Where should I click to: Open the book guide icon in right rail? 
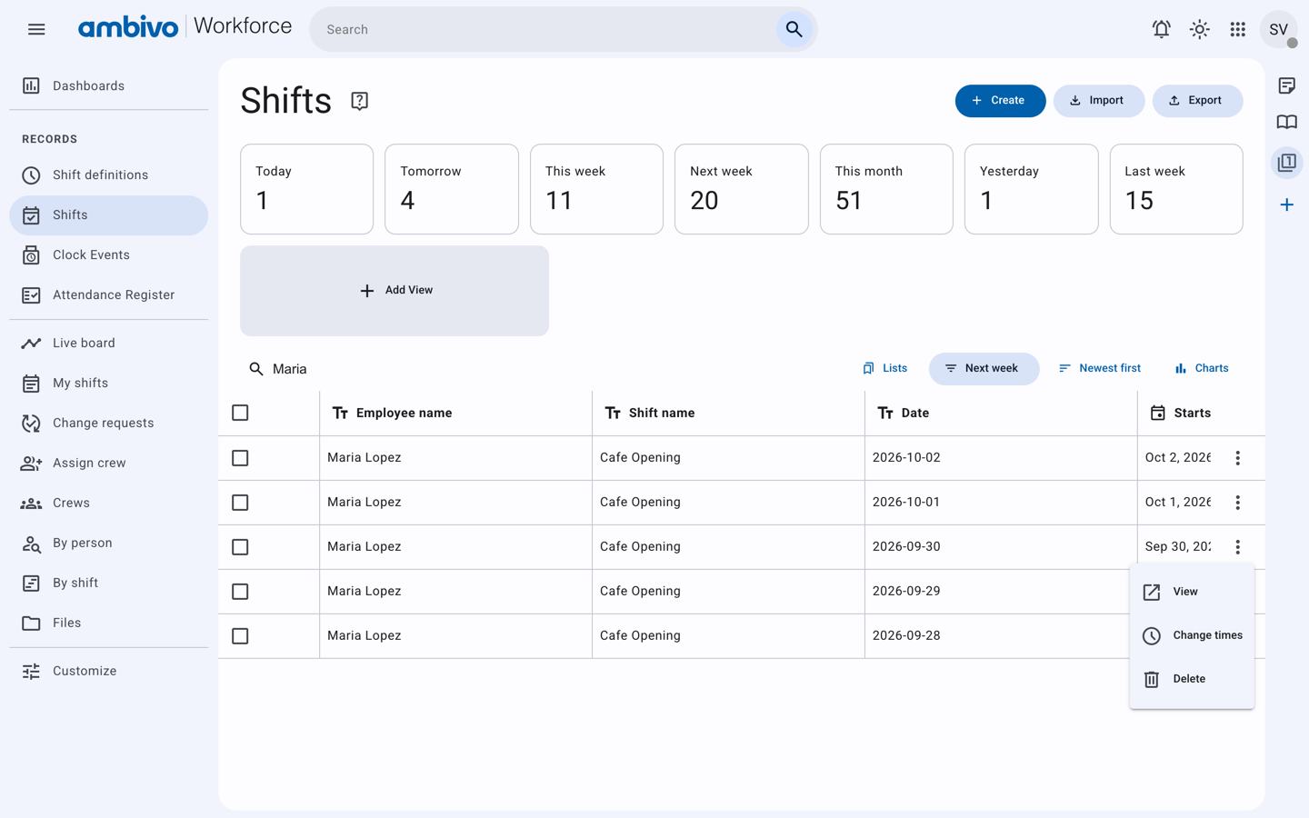point(1286,122)
